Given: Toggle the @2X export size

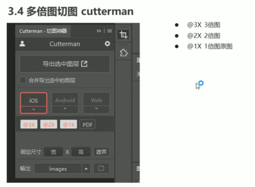Looking at the screenshot, I should click(49, 125).
